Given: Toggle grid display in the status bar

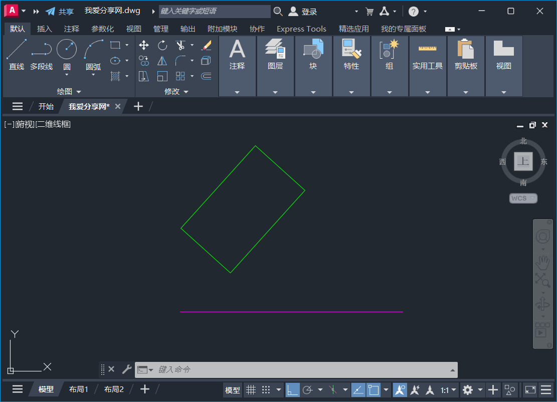Looking at the screenshot, I should click(251, 389).
